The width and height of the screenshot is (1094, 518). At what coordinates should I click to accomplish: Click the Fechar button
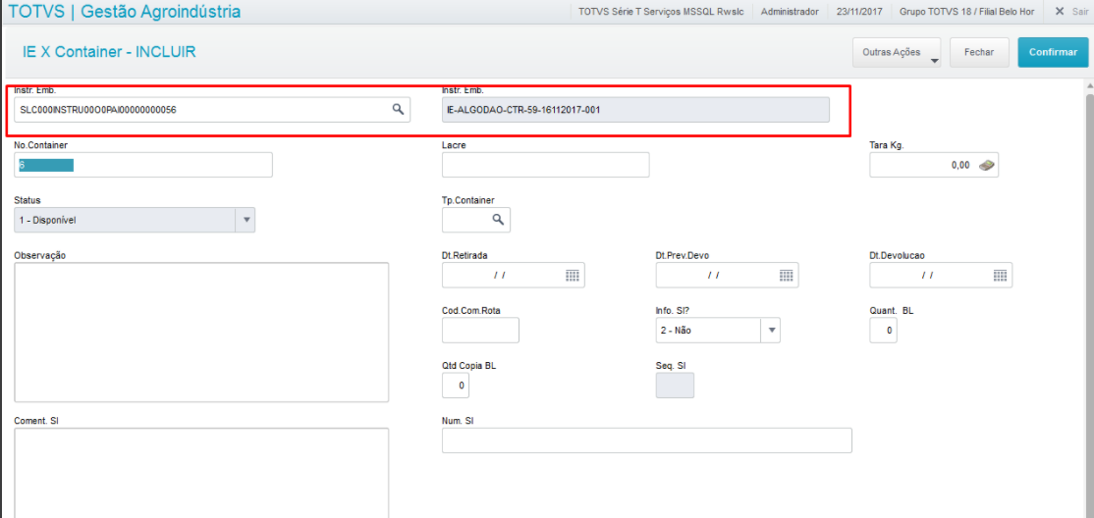tap(979, 52)
